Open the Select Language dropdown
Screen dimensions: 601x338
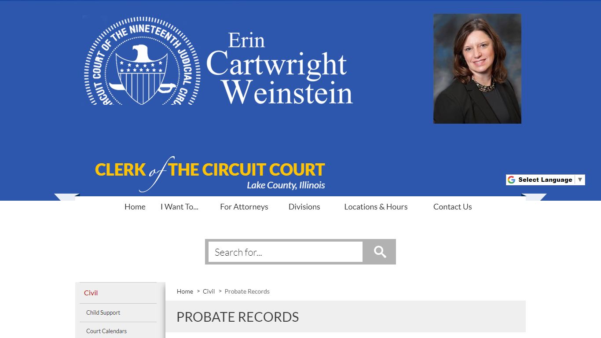coord(546,180)
